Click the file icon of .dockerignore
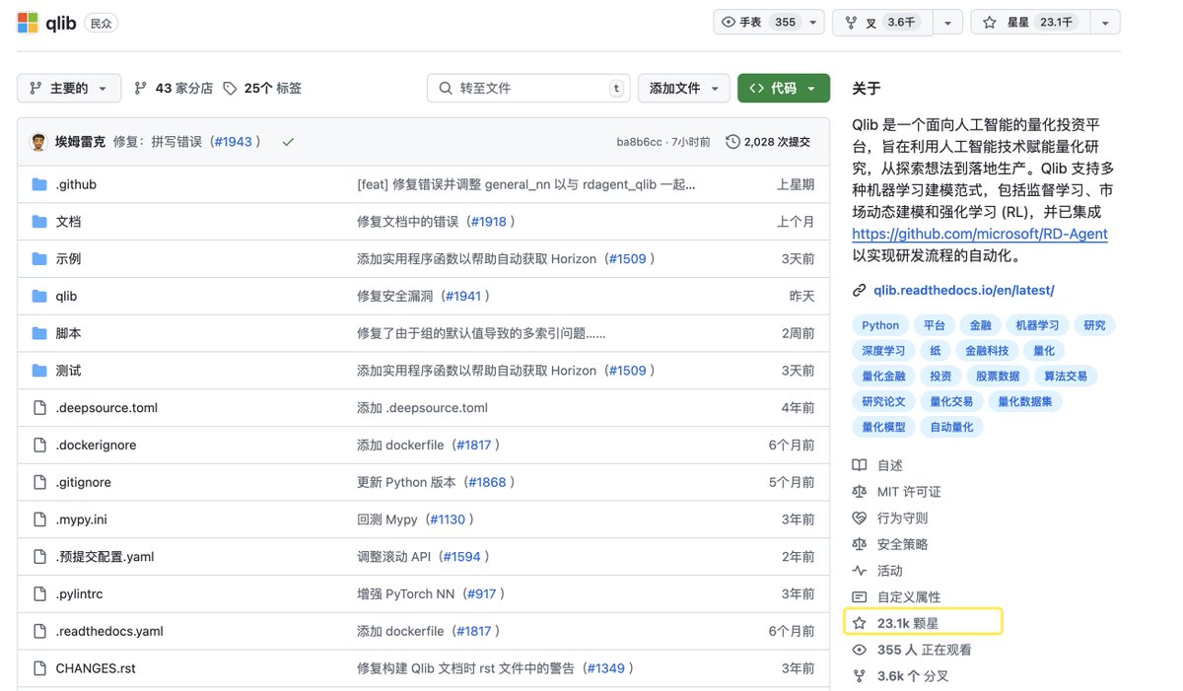Screen dimensions: 1183x691 (x=39, y=446)
